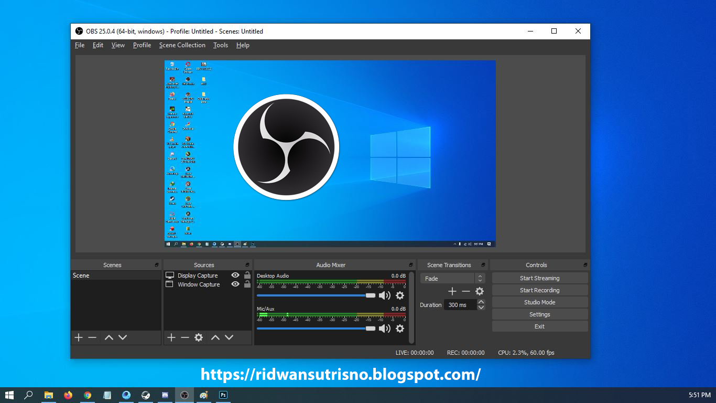
Task: Add a new scene with plus icon
Action: pyautogui.click(x=79, y=337)
